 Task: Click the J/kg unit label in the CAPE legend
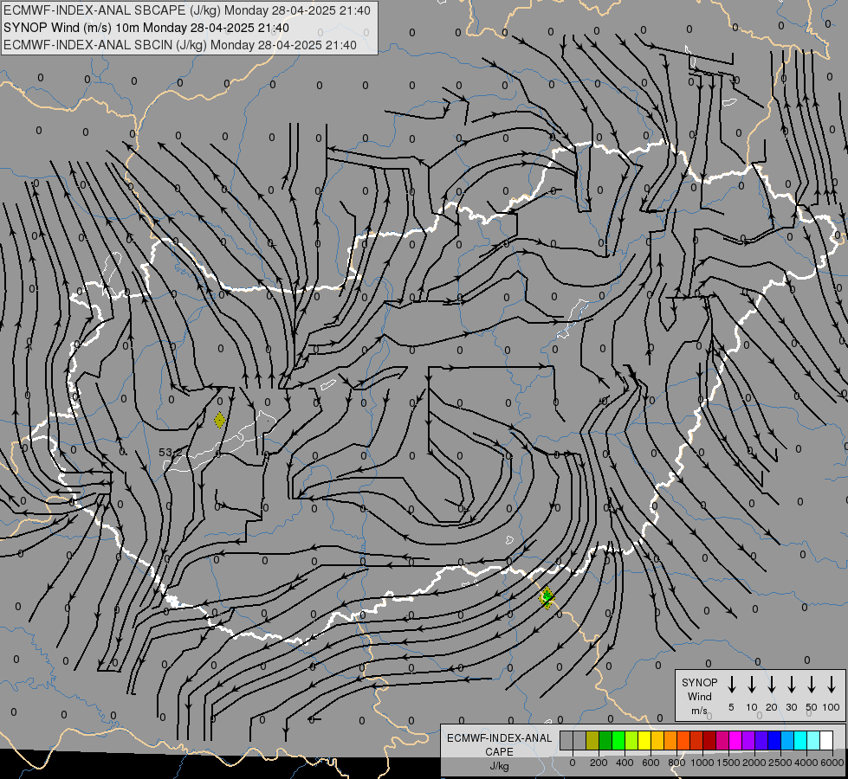pos(499,766)
